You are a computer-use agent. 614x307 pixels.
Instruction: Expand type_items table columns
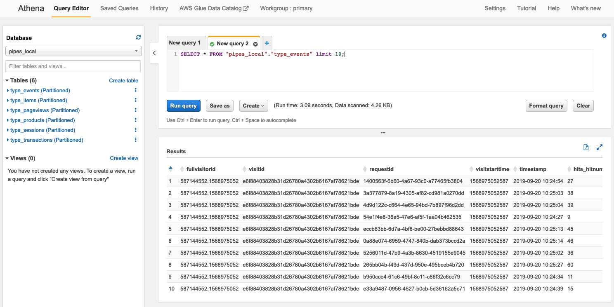[8, 100]
